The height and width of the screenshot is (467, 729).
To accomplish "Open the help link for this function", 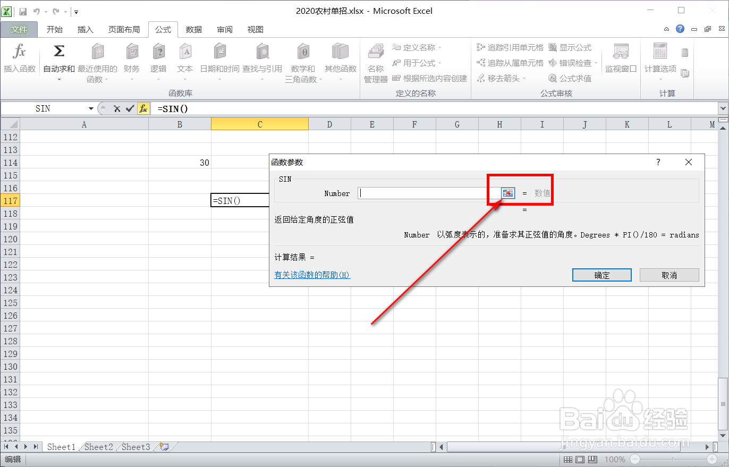I will [312, 275].
